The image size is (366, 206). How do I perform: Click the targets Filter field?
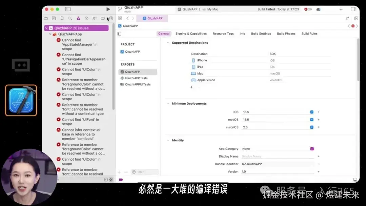[x=145, y=172]
